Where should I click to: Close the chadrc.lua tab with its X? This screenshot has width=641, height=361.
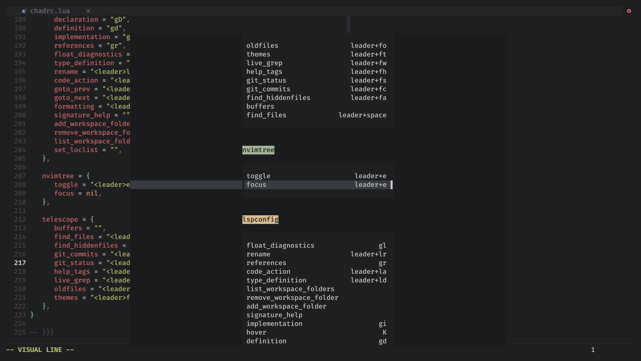point(88,11)
